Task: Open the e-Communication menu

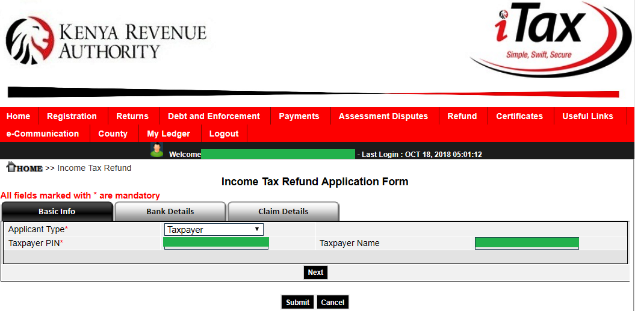Action: pos(43,134)
